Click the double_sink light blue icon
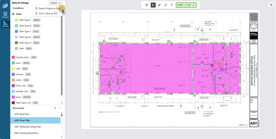This screenshot has height=139, width=276. [x=13, y=91]
